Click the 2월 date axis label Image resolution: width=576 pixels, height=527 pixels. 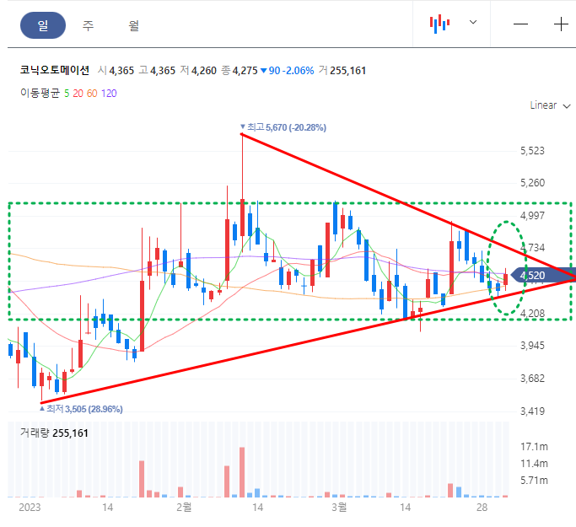(184, 508)
